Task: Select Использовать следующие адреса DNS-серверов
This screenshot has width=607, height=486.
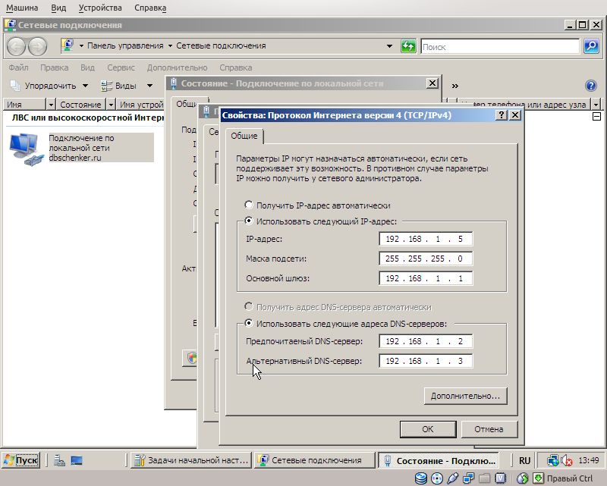Action: pos(249,323)
